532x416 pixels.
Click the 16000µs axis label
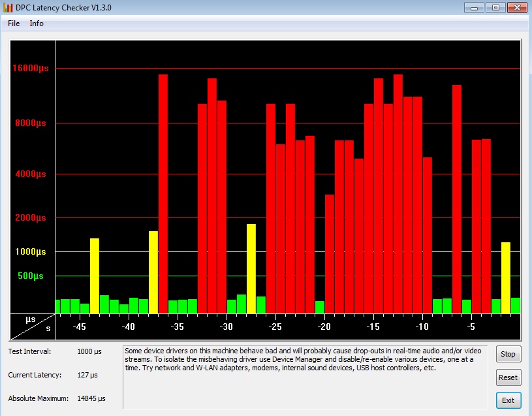click(31, 68)
